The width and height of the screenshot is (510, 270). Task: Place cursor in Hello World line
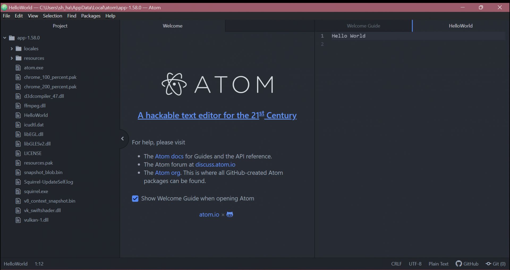pyautogui.click(x=348, y=36)
